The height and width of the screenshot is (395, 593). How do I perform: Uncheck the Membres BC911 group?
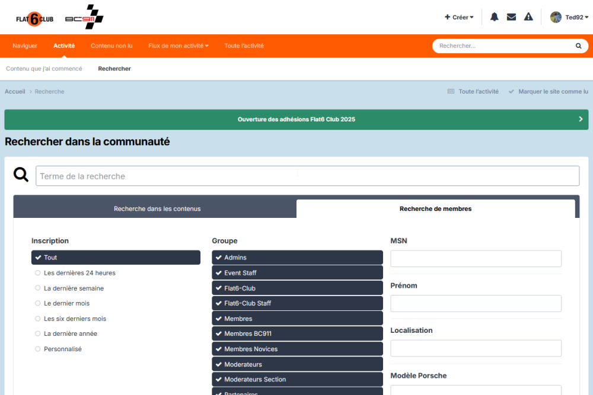click(297, 333)
